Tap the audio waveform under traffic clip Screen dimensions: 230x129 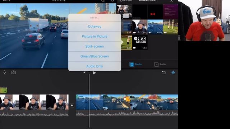[127, 114]
